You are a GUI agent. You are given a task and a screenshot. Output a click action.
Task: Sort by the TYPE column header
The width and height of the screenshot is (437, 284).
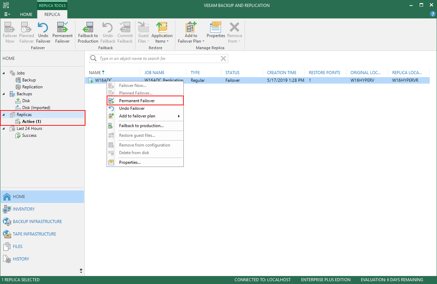pos(195,73)
